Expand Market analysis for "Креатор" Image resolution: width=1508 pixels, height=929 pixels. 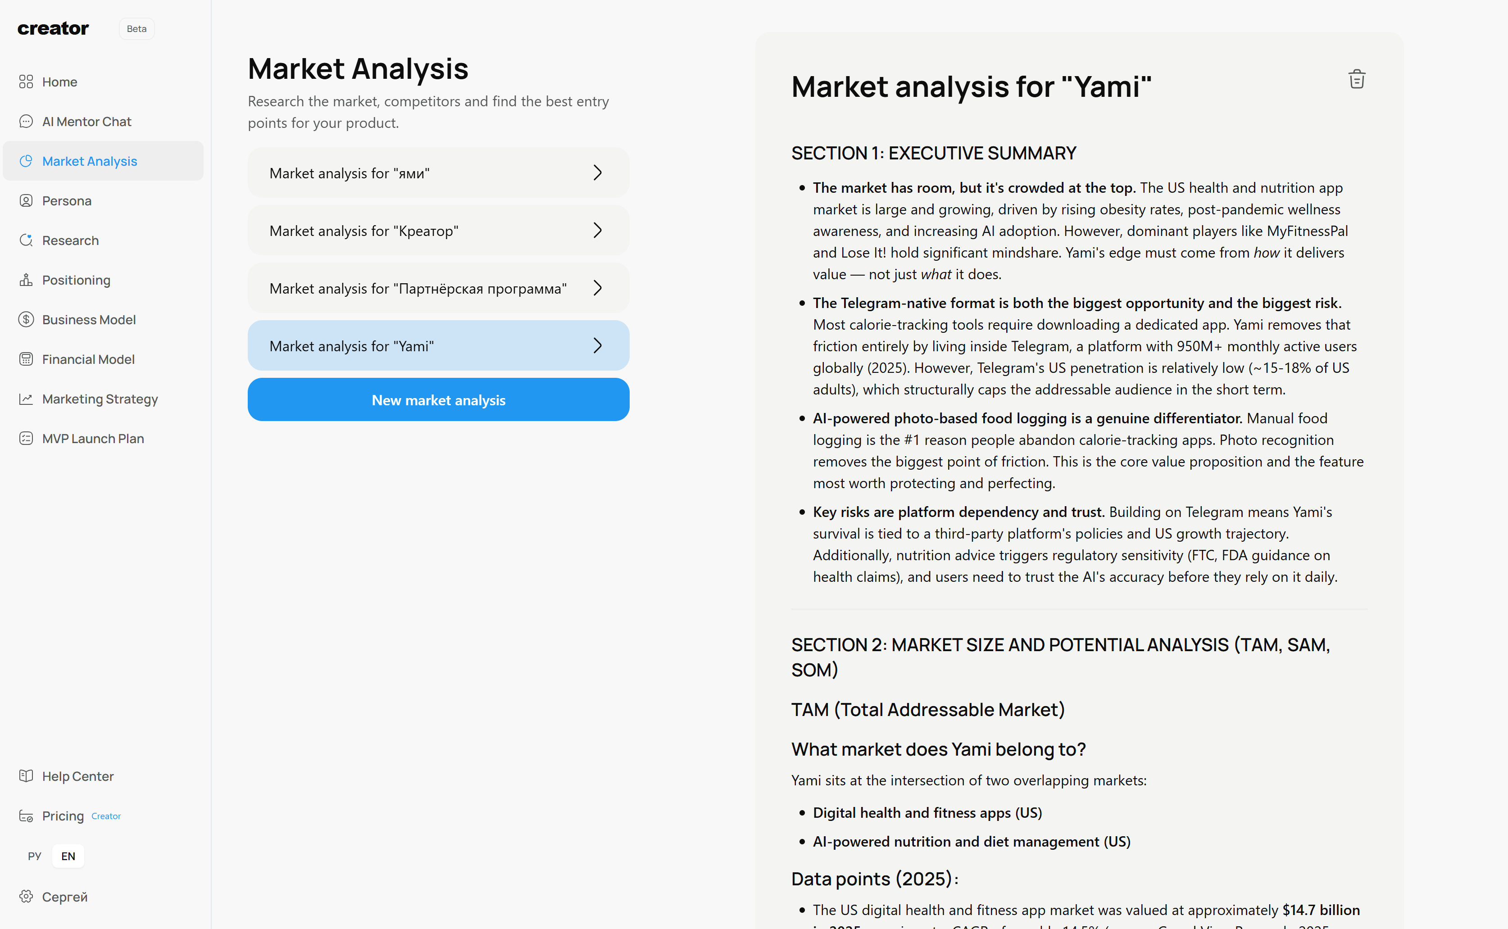[x=437, y=230]
